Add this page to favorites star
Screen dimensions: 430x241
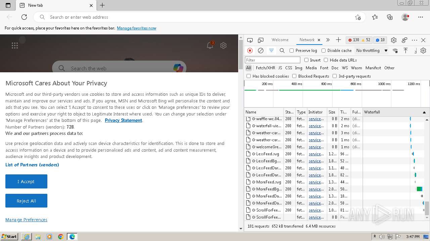click(358, 17)
